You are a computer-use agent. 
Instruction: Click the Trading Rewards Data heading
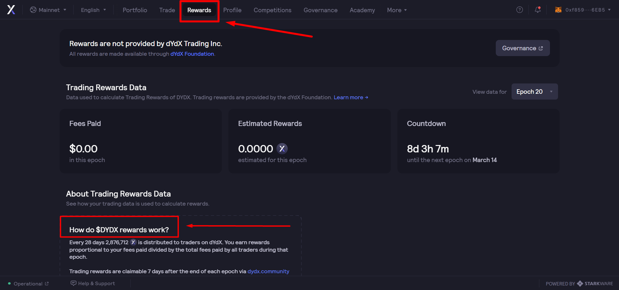[x=106, y=87]
